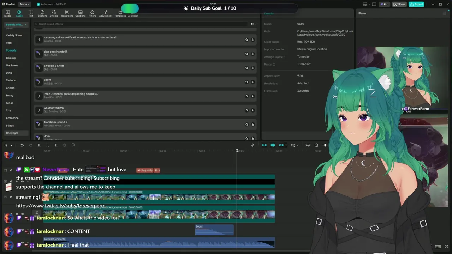Click the Search sound effects field
452x254 pixels.
tap(141, 24)
